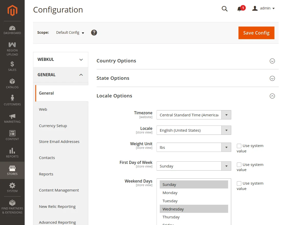287x225 pixels.
Task: Click the Magento logo icon
Action: [x=12, y=10]
